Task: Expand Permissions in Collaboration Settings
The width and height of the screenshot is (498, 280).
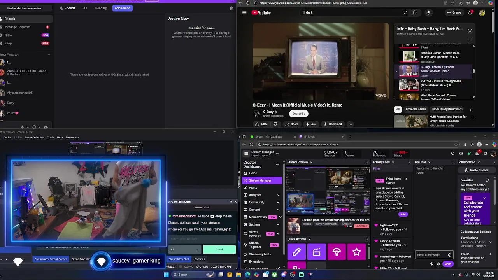Action: [490, 242]
